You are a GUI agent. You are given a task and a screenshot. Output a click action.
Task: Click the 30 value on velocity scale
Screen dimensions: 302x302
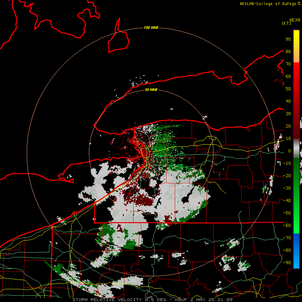coord(288,114)
